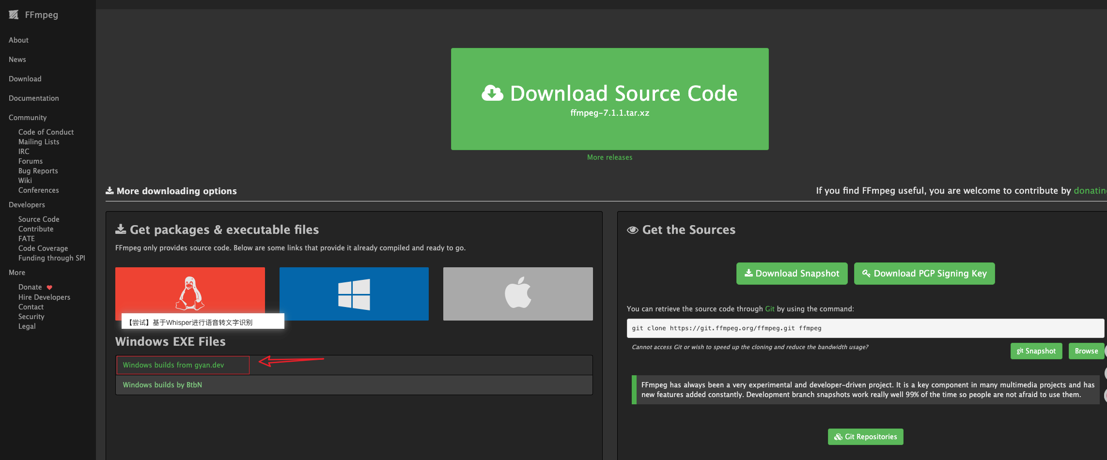Open Conferences link in sidebar
The width and height of the screenshot is (1107, 460).
click(x=39, y=190)
